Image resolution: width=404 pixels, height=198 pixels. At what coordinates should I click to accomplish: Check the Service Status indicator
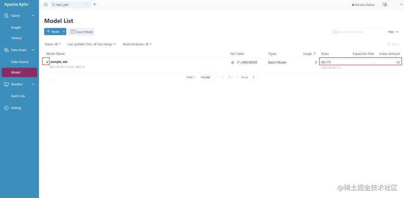pyautogui.click(x=363, y=5)
